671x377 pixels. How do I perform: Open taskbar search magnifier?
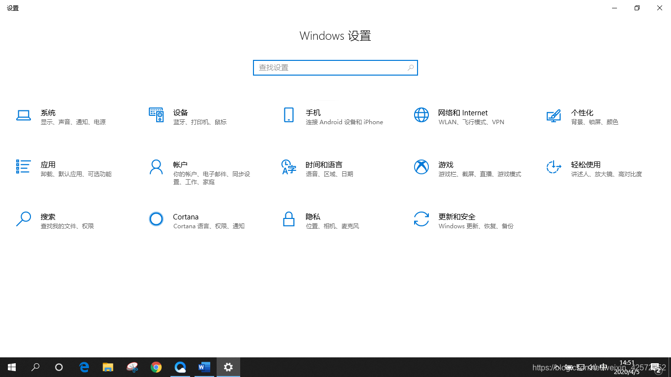[35, 367]
